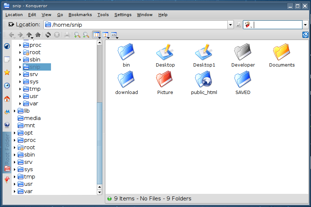The height and width of the screenshot is (207, 311).
Task: Open the Network sidebar panel
Action: tap(7, 125)
